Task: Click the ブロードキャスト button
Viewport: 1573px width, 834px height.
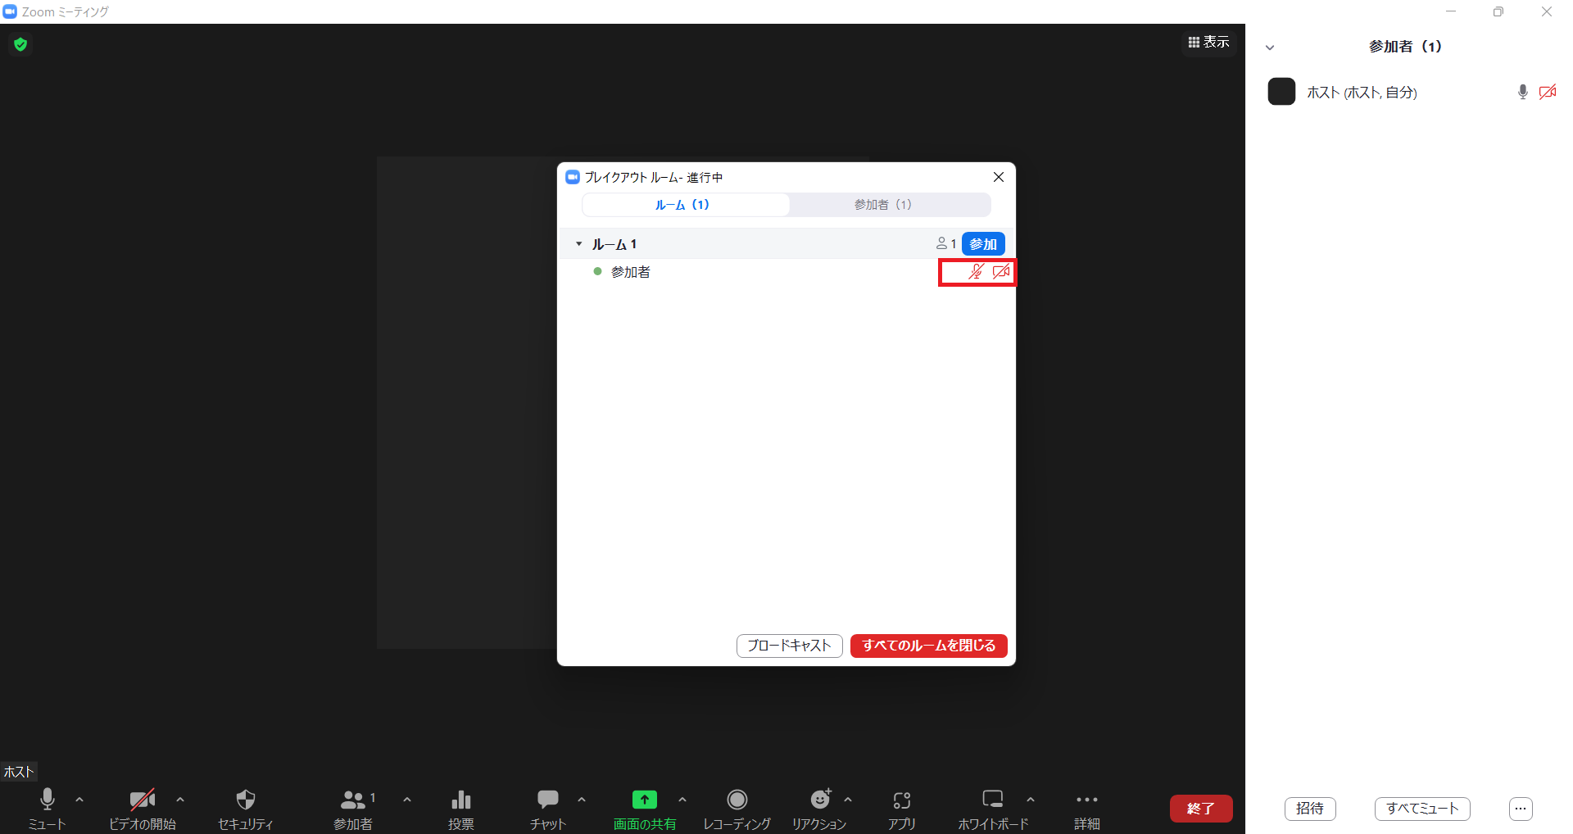Action: (x=789, y=646)
